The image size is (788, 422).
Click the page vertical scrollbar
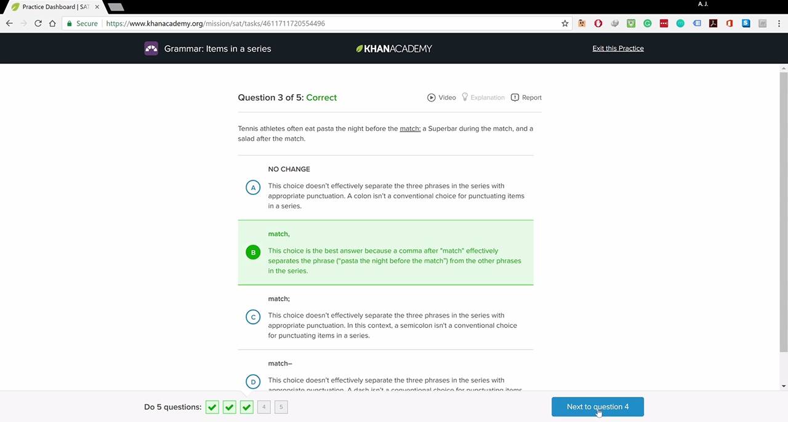(x=783, y=209)
